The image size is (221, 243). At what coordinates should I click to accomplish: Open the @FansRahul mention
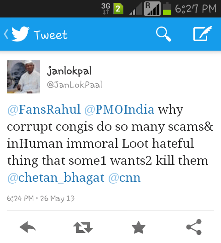pos(44,110)
